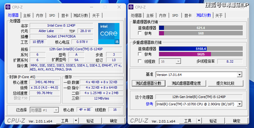
Task: Select 測試分數 tab in left window
Action: pos(80,15)
